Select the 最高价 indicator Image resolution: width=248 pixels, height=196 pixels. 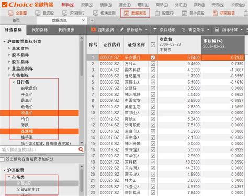tap(27, 100)
